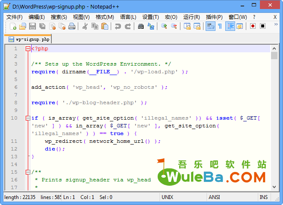
Task: Toggle show all characters pilcrow icon
Action: (x=220, y=26)
